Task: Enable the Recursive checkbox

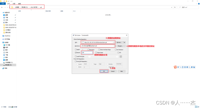Action: point(89,50)
